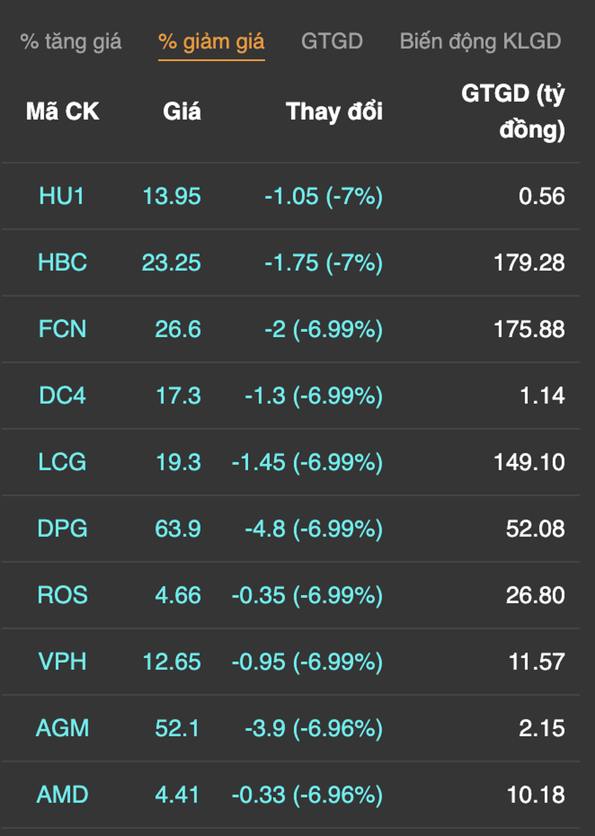Image resolution: width=595 pixels, height=836 pixels.
Task: Click HBC price 23.25
Action: (x=171, y=263)
